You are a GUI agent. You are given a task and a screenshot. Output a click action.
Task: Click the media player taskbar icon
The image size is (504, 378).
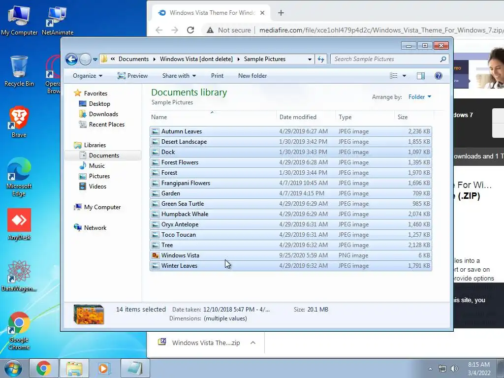104,368
